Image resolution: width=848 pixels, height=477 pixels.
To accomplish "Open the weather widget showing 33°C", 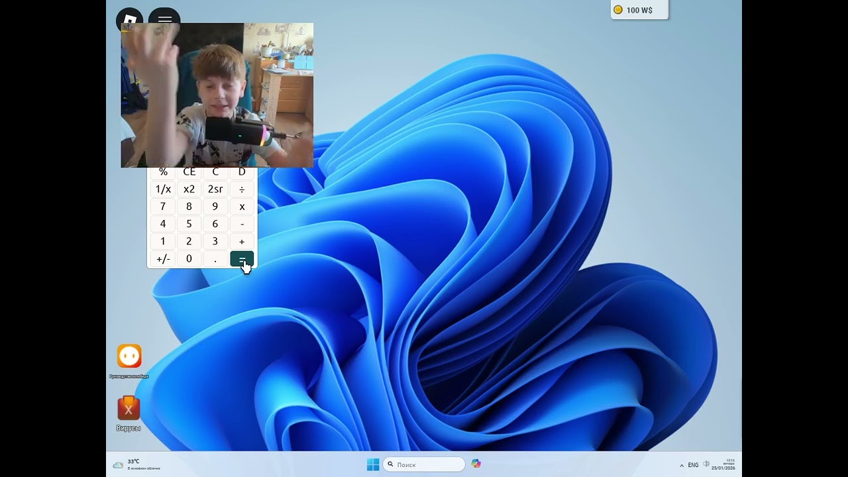I will tap(136, 464).
